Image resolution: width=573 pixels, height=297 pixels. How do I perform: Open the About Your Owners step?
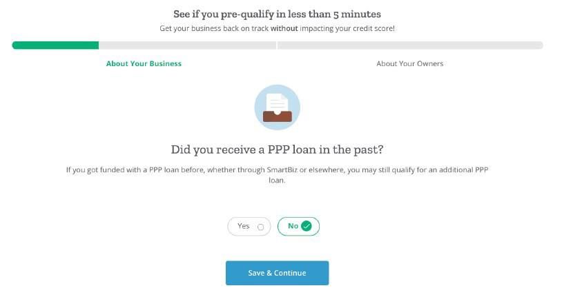point(409,63)
